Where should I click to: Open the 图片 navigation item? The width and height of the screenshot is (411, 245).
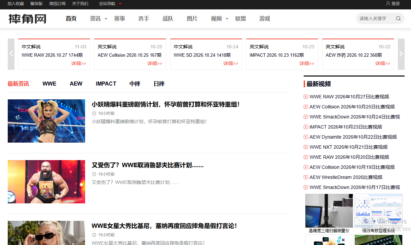(x=192, y=19)
